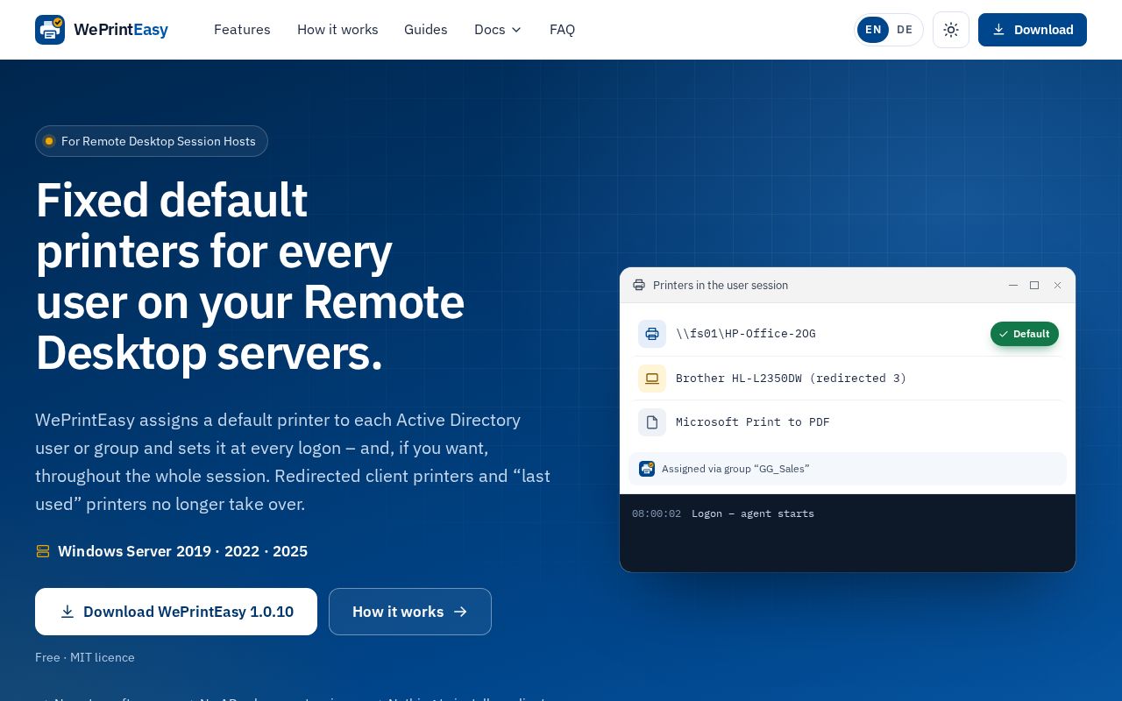1122x701 pixels.
Task: Click the For Remote Desktop Session Hosts badge
Action: [152, 141]
